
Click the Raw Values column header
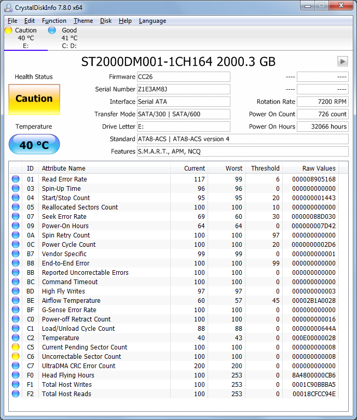[x=311, y=168]
